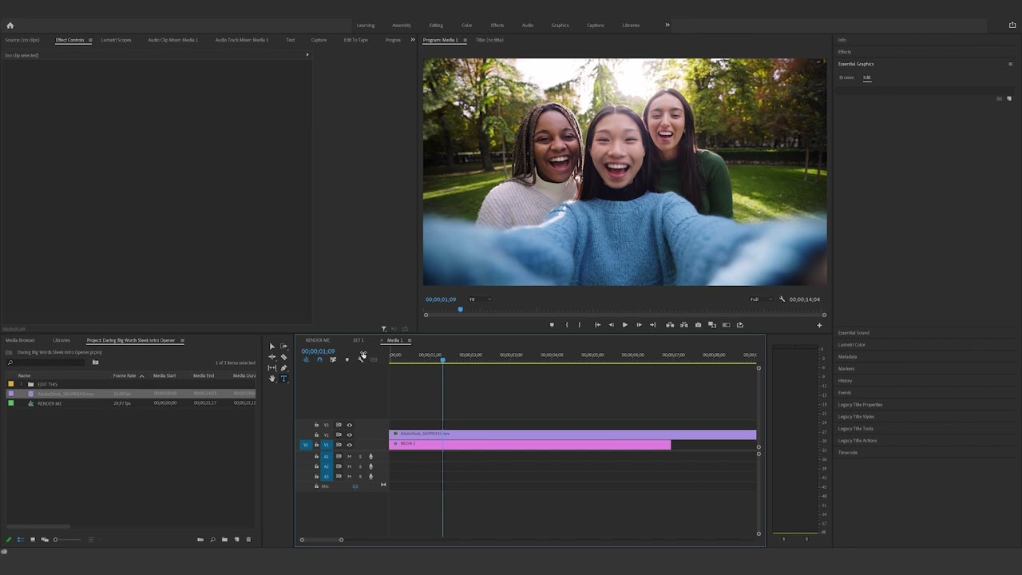Toggle visibility of track V3
This screenshot has height=575, width=1022.
click(x=349, y=425)
